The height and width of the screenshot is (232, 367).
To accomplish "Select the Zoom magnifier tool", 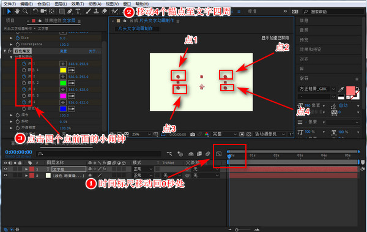I will 25,11.
